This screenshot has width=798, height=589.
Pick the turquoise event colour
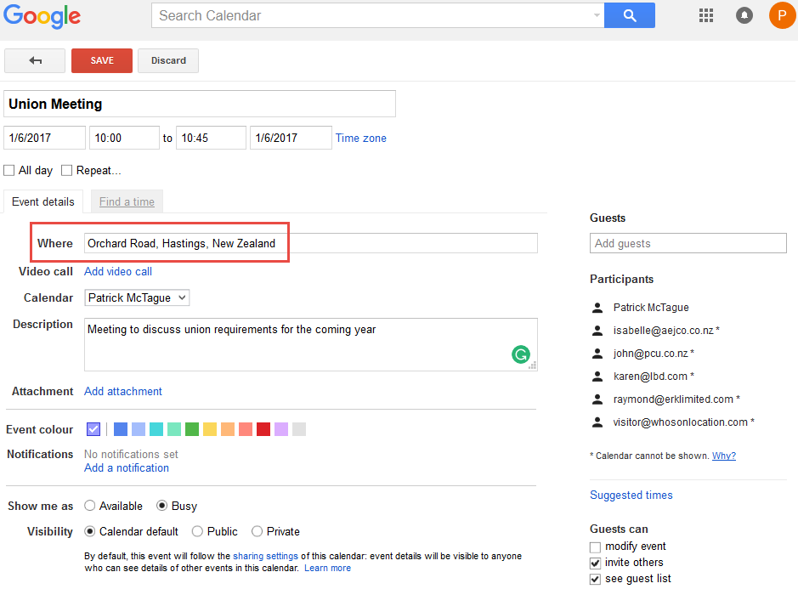tap(156, 429)
